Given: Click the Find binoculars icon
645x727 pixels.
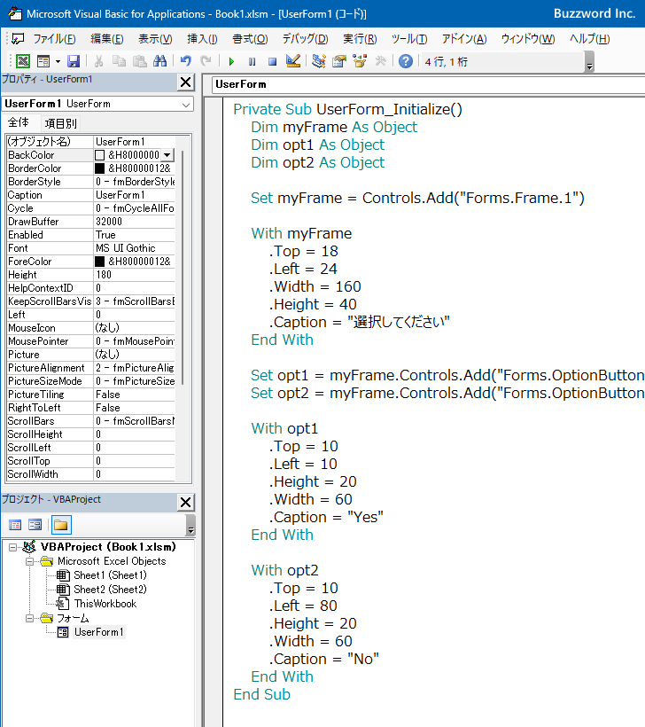Looking at the screenshot, I should point(159,61).
